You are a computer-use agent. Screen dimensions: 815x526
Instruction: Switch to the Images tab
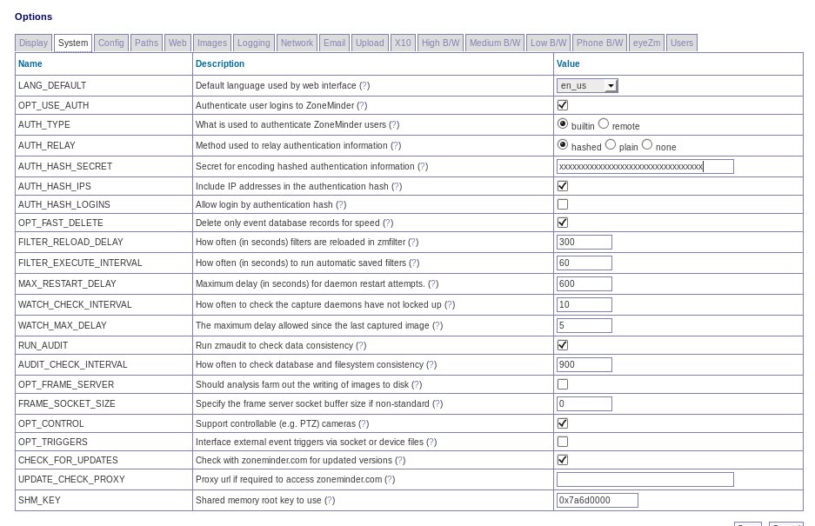tap(212, 43)
